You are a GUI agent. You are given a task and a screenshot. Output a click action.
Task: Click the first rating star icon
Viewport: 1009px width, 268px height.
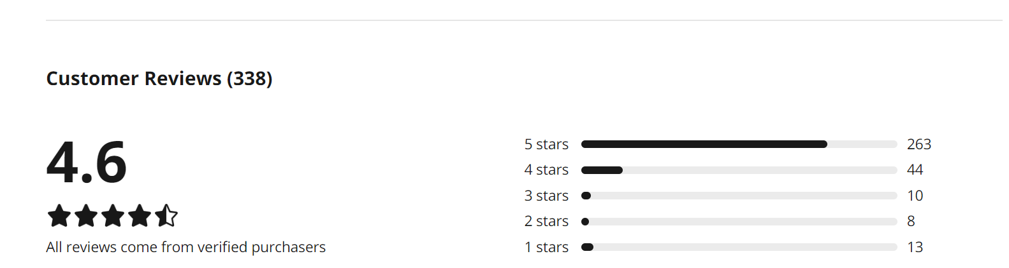click(x=59, y=216)
